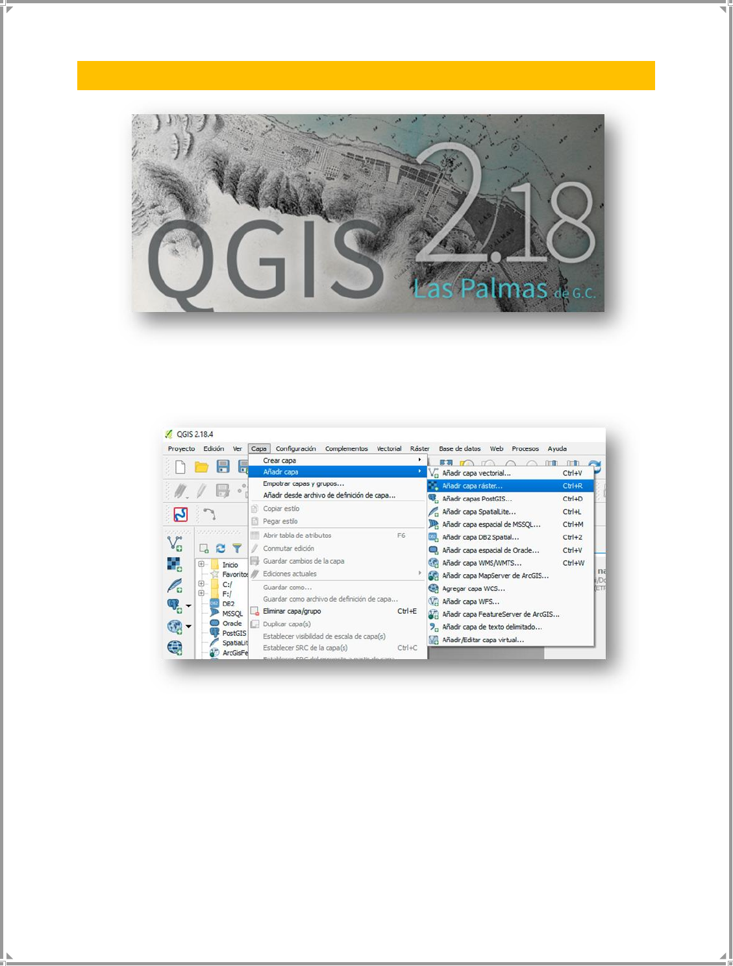The height and width of the screenshot is (966, 733).
Task: Select Añadir capa SpatiaLite… in submenu
Action: (x=510, y=512)
